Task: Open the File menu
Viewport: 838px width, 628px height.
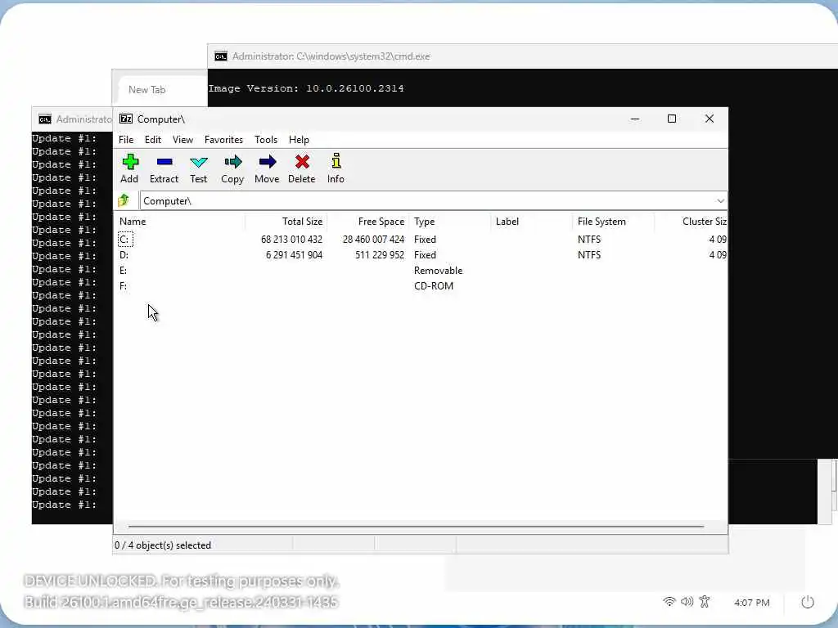Action: (x=126, y=139)
